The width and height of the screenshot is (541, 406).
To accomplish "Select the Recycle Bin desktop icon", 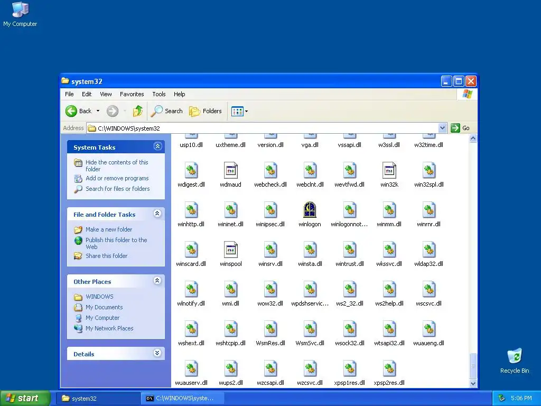I will click(515, 361).
